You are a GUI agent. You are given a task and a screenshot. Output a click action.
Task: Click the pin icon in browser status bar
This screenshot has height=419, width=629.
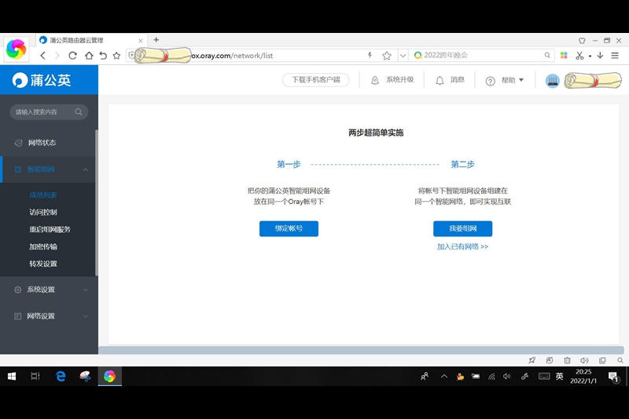(532, 360)
